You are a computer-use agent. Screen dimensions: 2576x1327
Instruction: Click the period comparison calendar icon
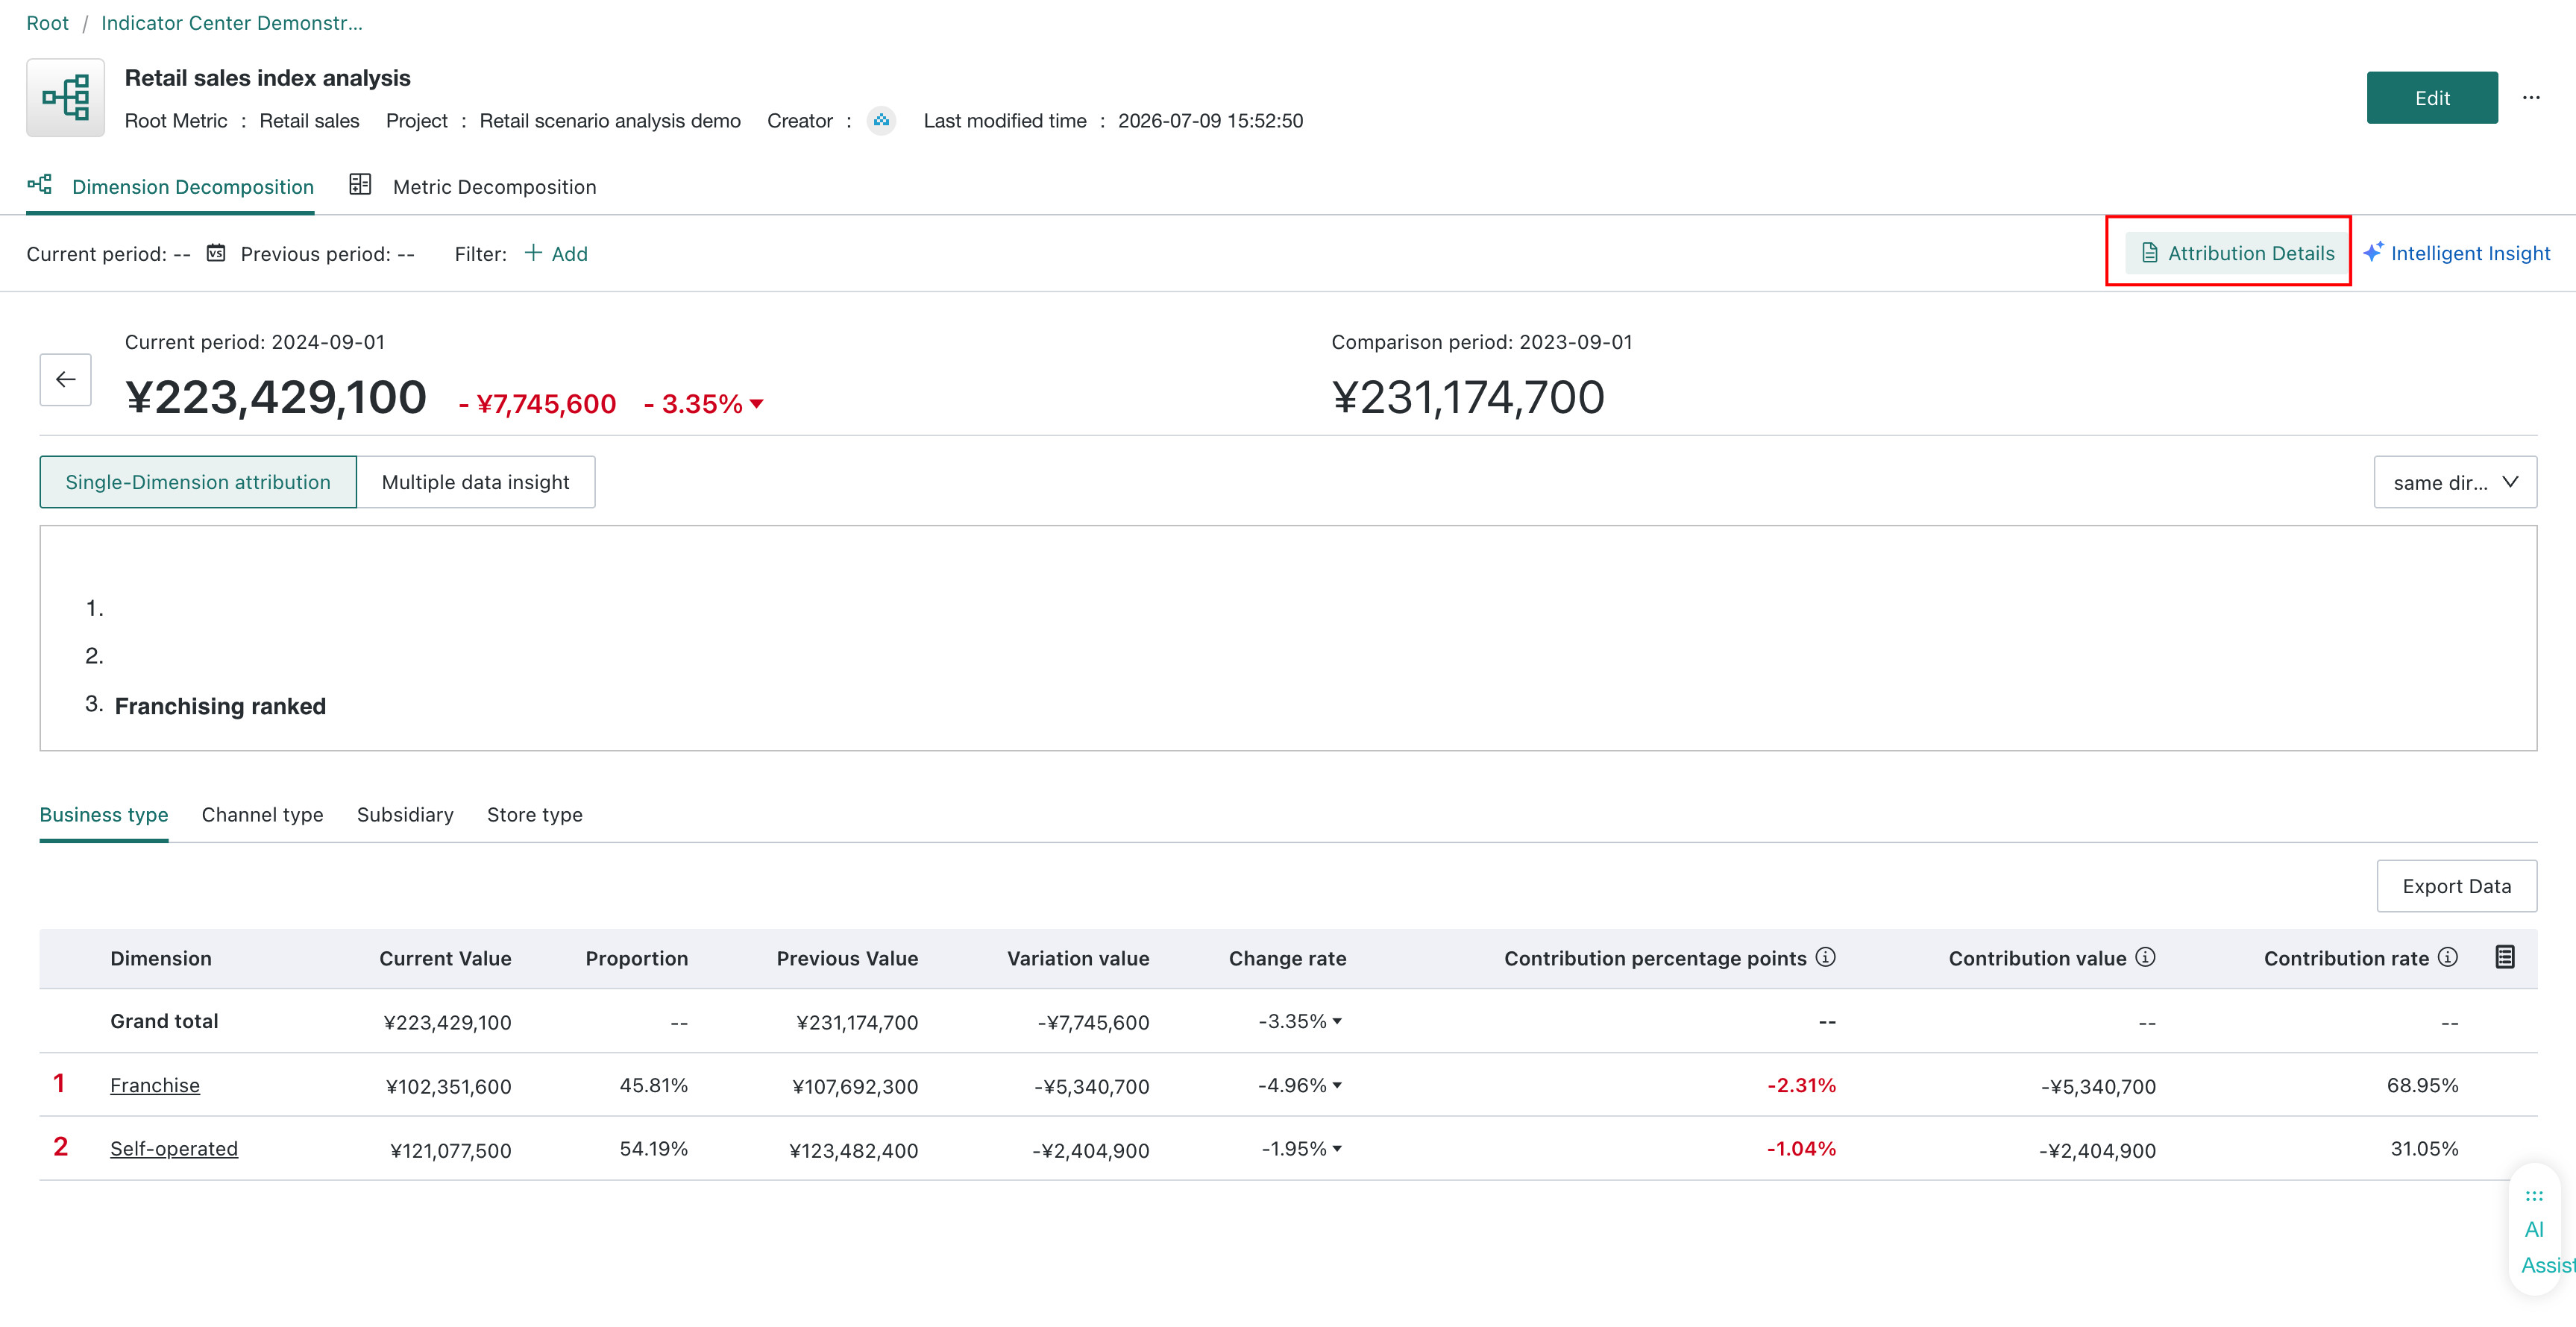[216, 253]
